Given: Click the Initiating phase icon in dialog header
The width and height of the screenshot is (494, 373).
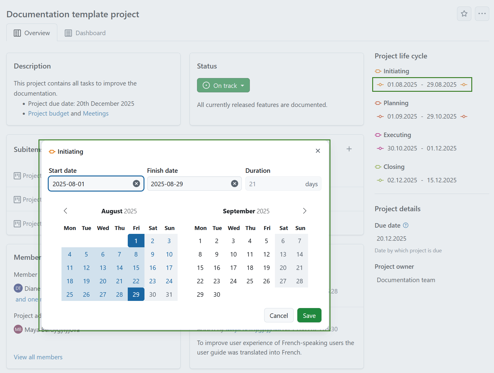Looking at the screenshot, I should 52,151.
